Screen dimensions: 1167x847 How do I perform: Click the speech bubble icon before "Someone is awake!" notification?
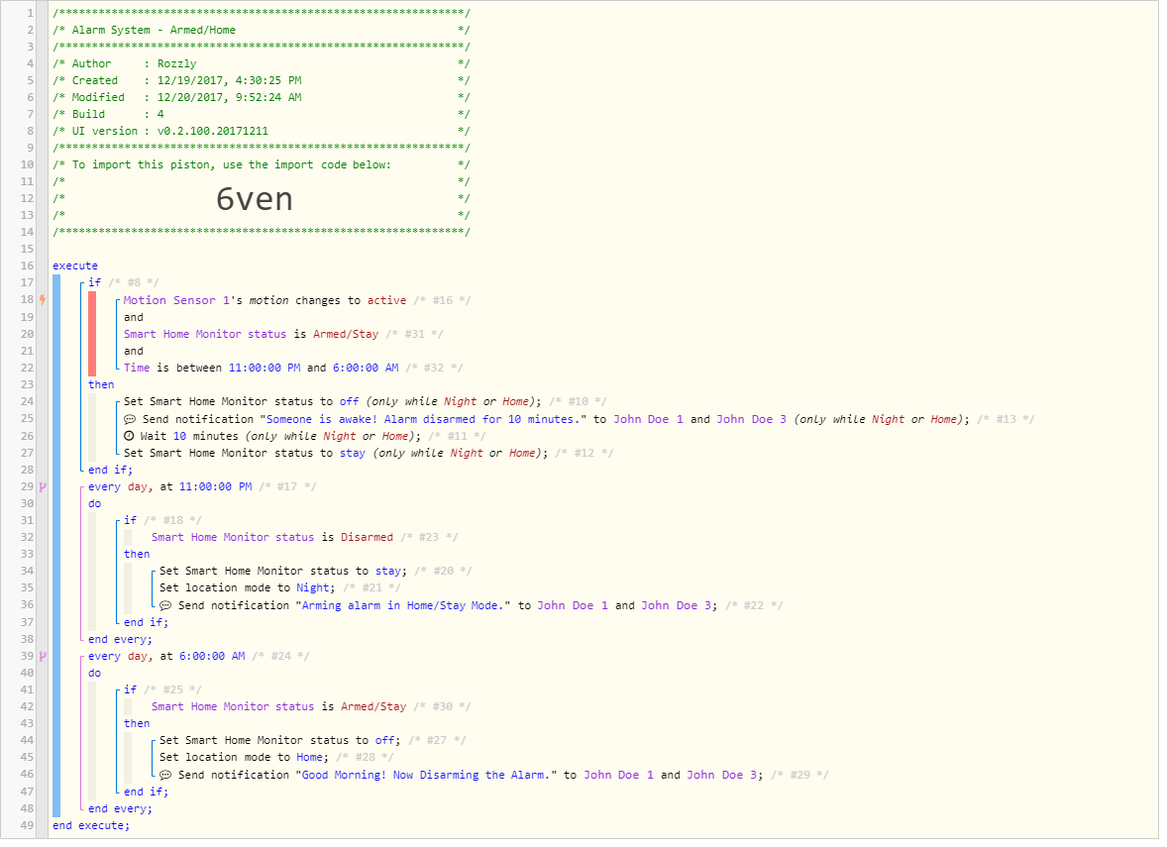click(x=130, y=419)
